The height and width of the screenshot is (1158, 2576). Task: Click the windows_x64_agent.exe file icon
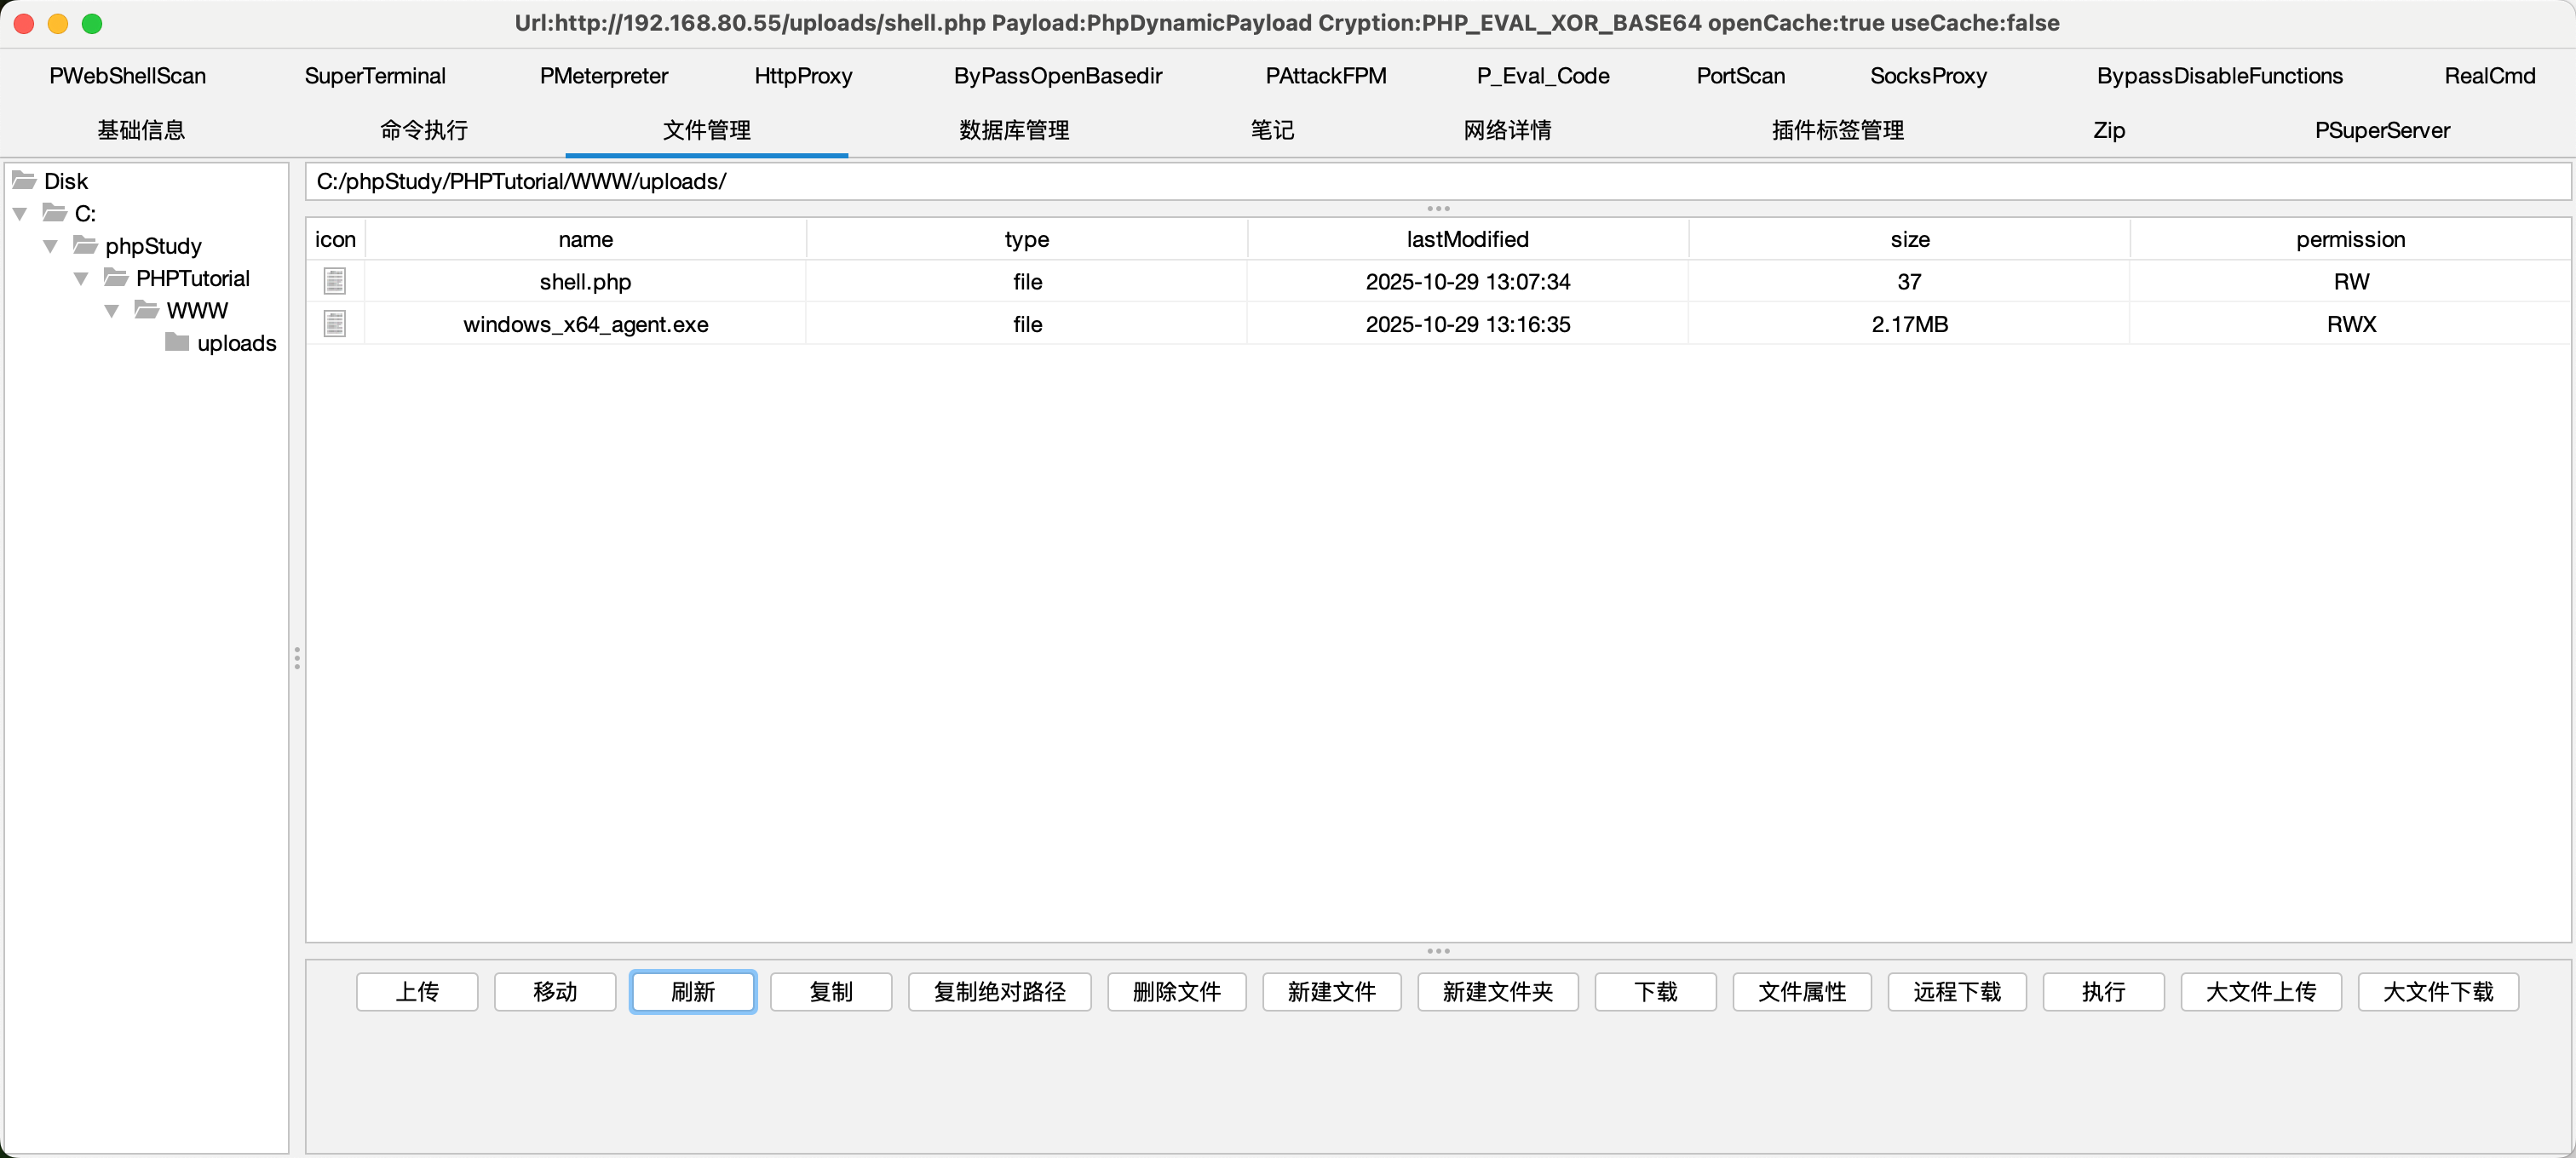click(x=335, y=324)
